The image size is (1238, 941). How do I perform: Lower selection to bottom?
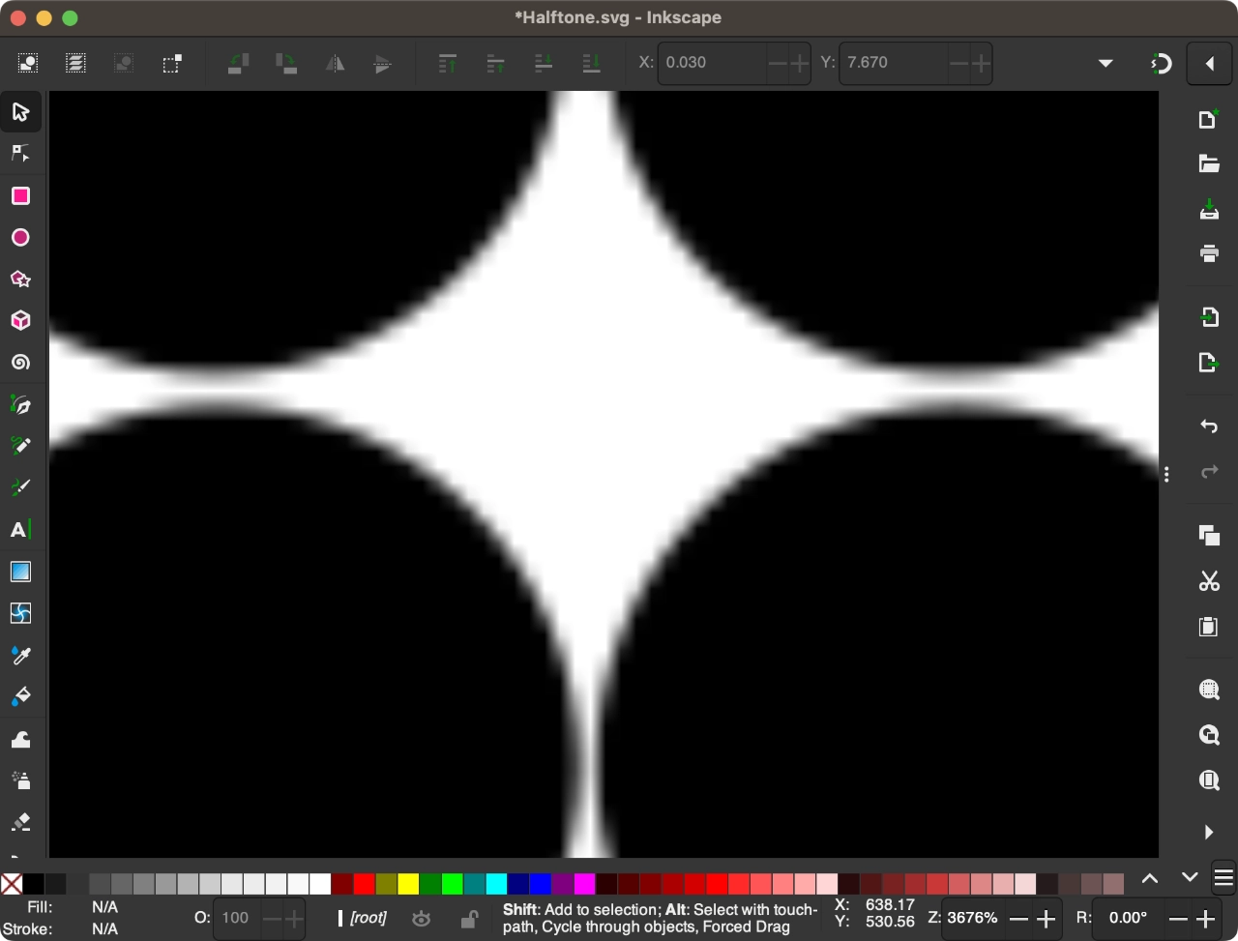(x=592, y=64)
